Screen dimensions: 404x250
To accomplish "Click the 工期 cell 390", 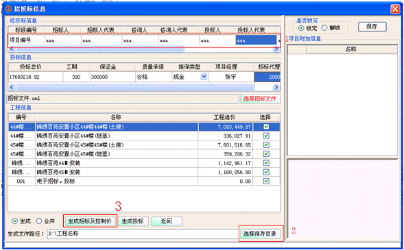I will 76,77.
